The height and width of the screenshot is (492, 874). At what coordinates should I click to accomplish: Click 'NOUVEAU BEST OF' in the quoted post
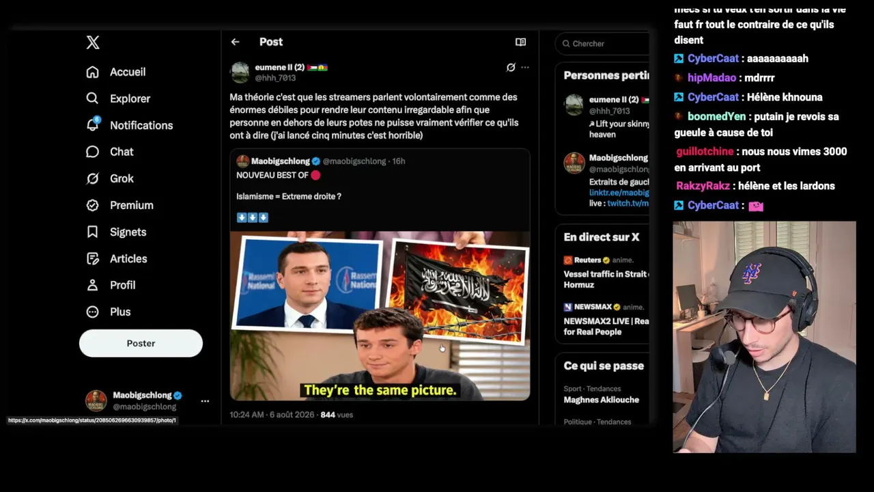[x=272, y=176]
